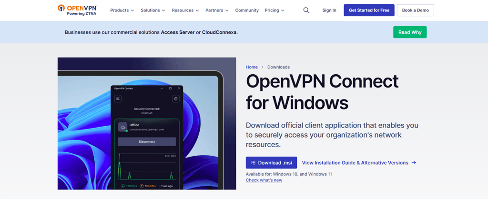The height and width of the screenshot is (199, 488).
Task: Click the Securely Connected status text
Action: [x=147, y=109]
